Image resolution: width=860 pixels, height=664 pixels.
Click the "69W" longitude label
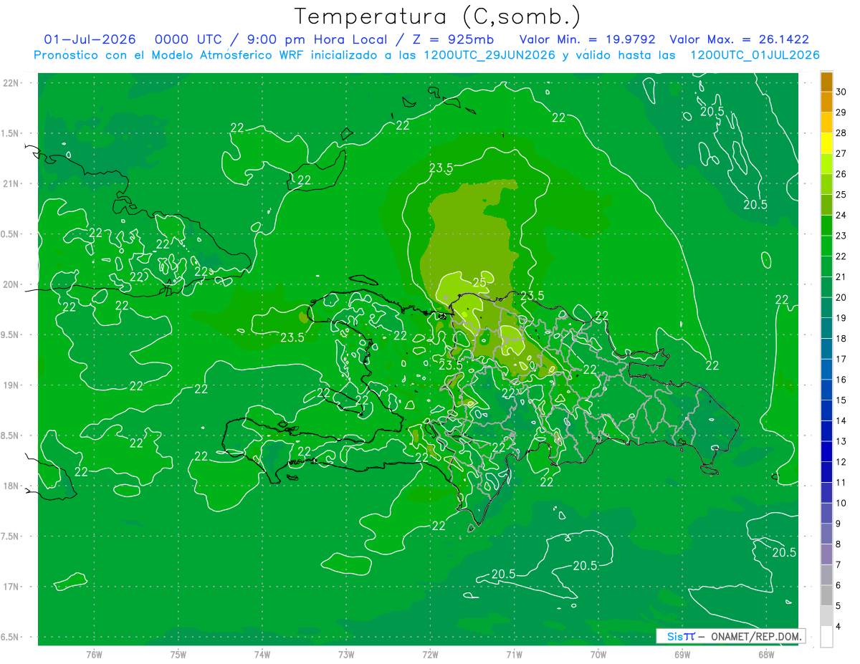682,655
